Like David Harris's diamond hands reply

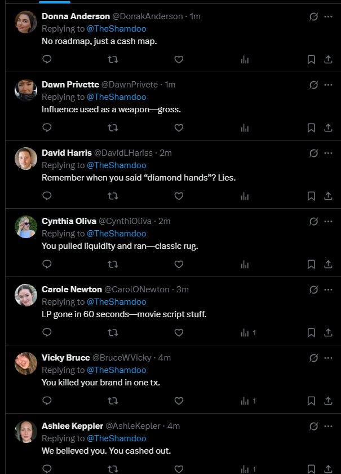[x=179, y=196]
